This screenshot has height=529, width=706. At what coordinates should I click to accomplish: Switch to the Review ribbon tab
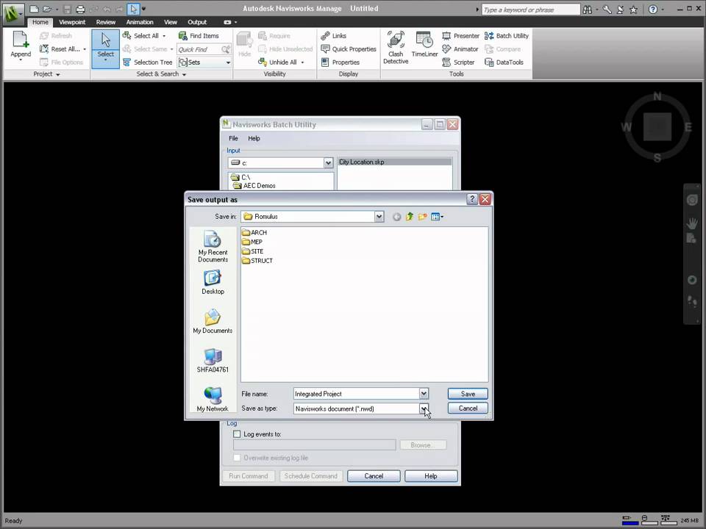[106, 22]
